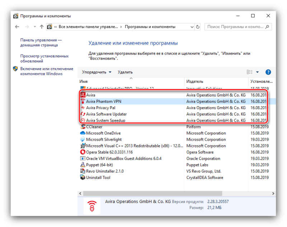Click the Удалить toolbar button
This screenshot has width=287, height=227.
point(125,72)
